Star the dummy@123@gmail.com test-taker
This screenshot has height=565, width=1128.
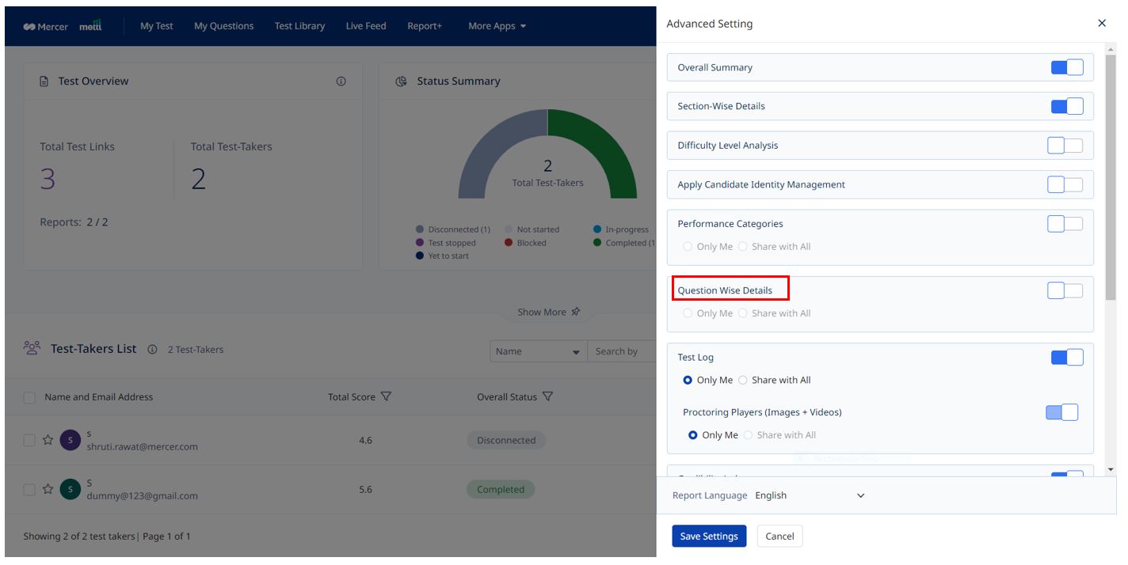pyautogui.click(x=48, y=490)
